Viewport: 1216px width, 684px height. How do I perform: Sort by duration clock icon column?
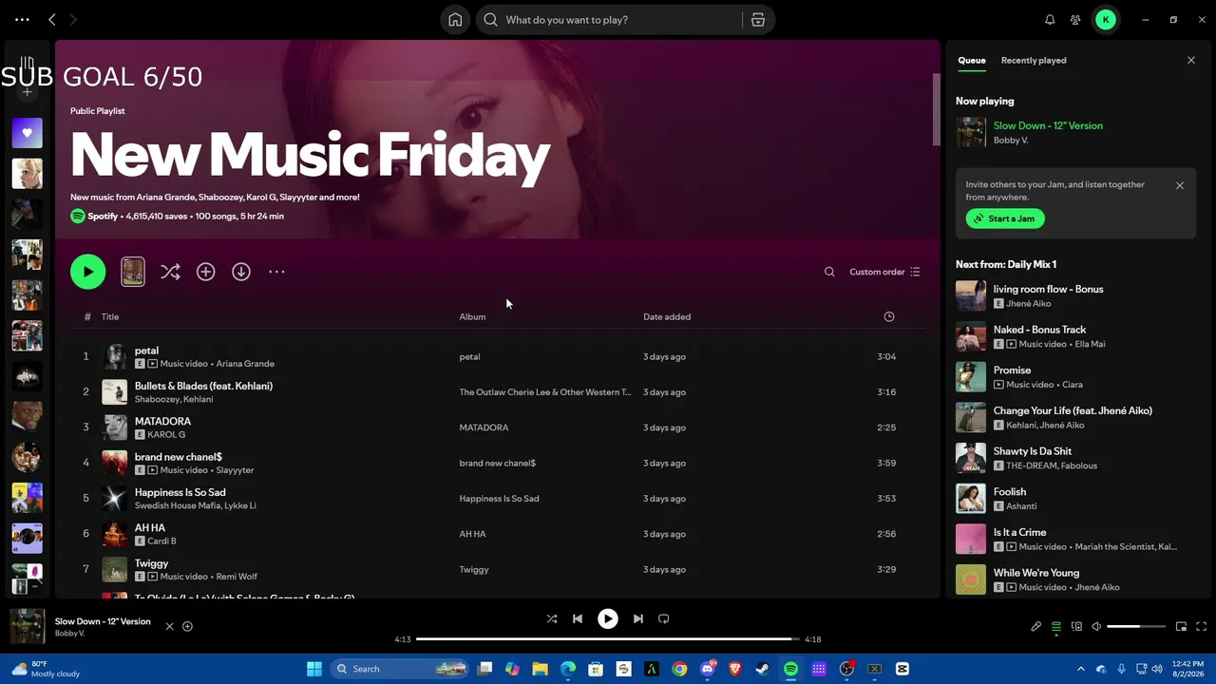tap(889, 316)
